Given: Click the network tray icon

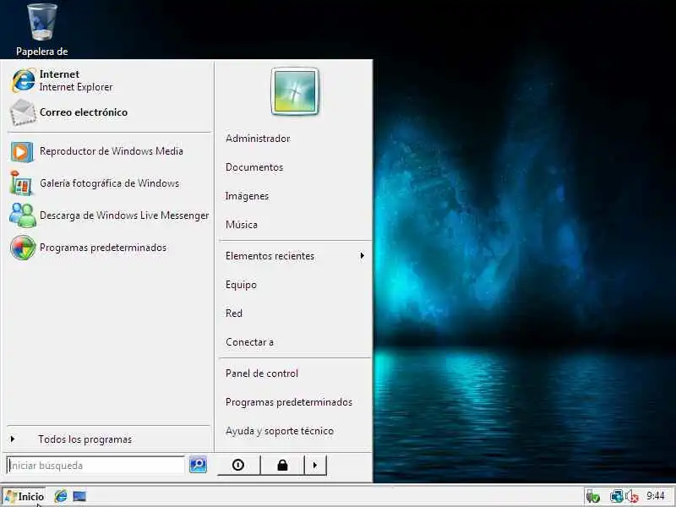Looking at the screenshot, I should pyautogui.click(x=617, y=497).
